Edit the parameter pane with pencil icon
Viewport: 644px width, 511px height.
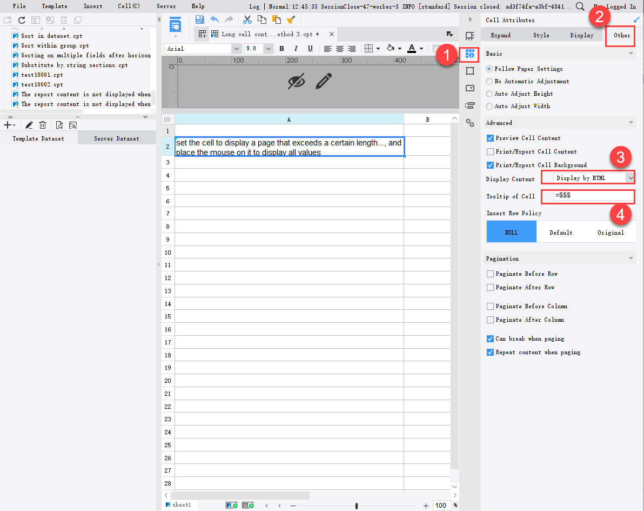click(324, 82)
